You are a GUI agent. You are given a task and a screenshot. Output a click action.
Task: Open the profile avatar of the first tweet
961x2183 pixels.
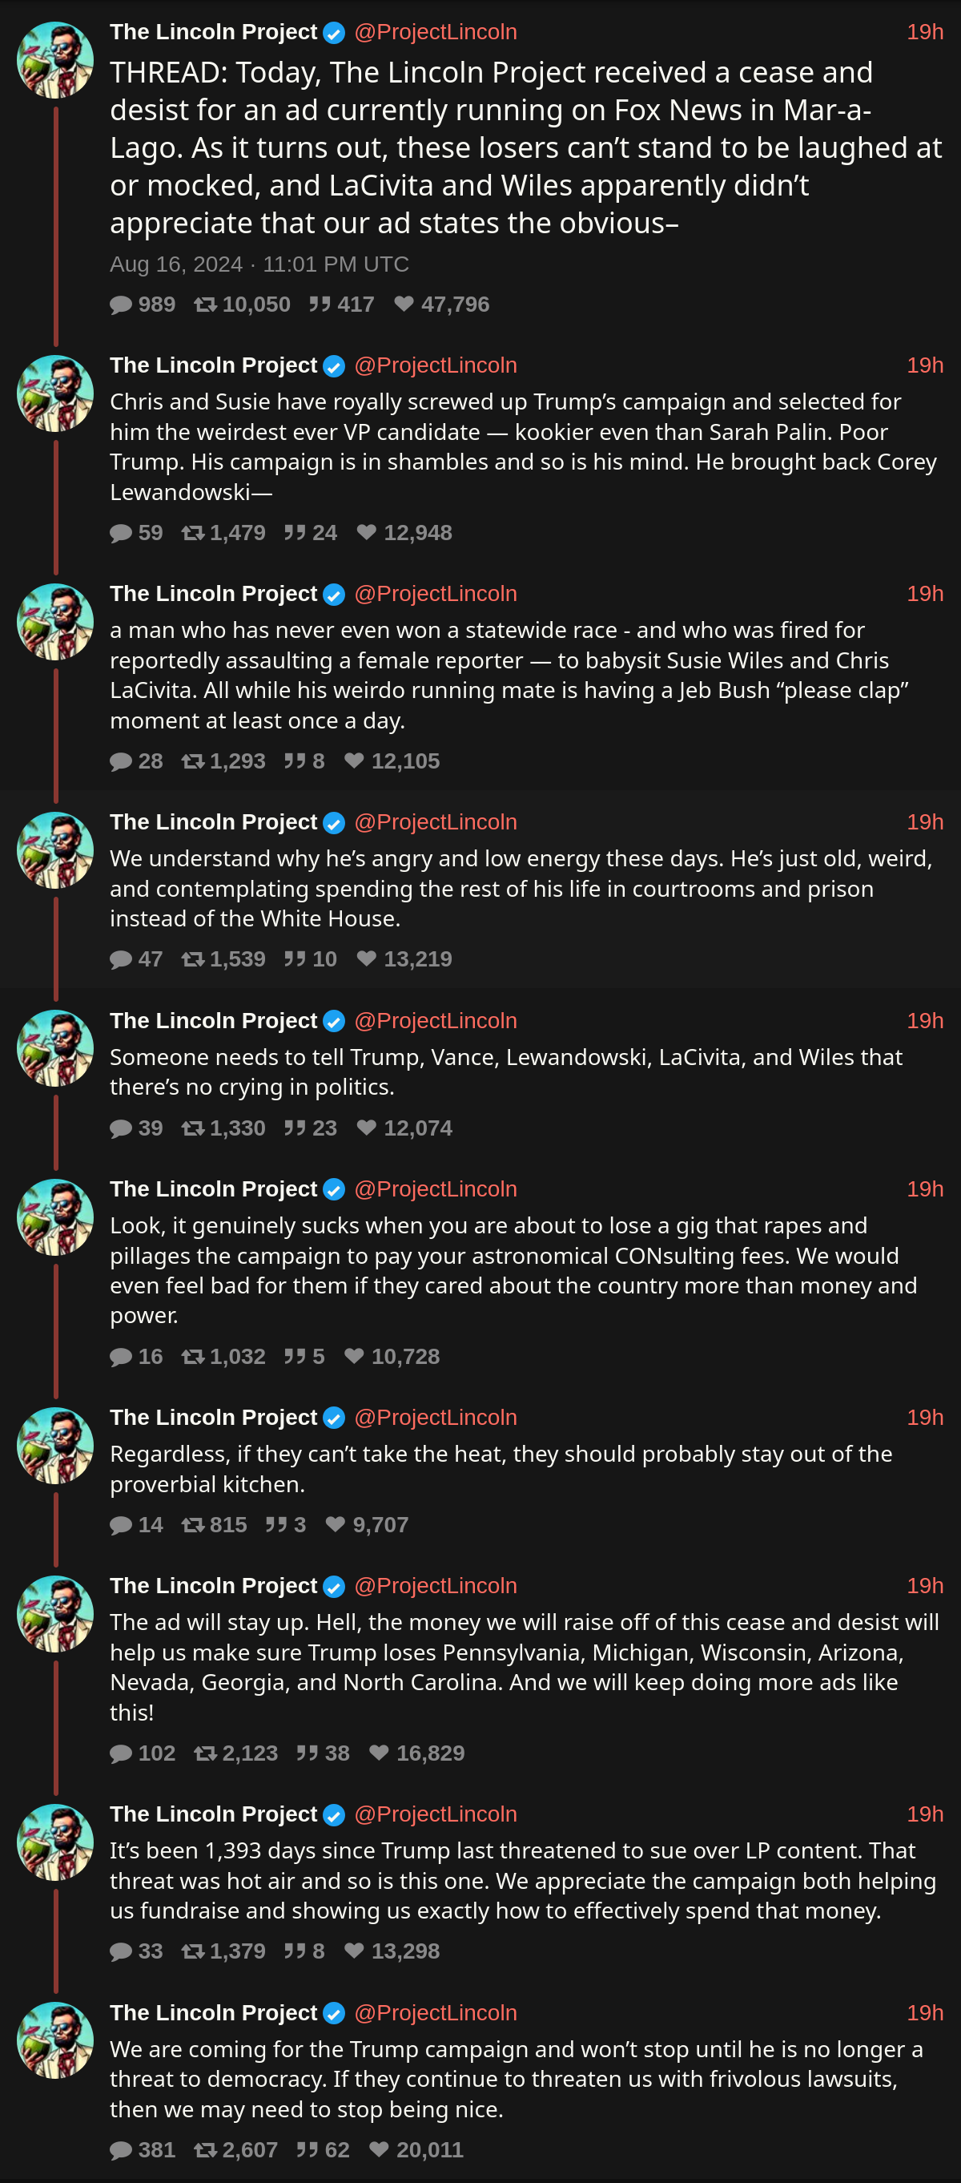click(x=55, y=60)
